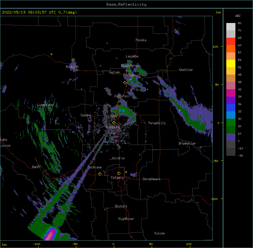Click the -50 tick label on bottom axis
The height and width of the screenshot is (248, 253).
[75, 244]
